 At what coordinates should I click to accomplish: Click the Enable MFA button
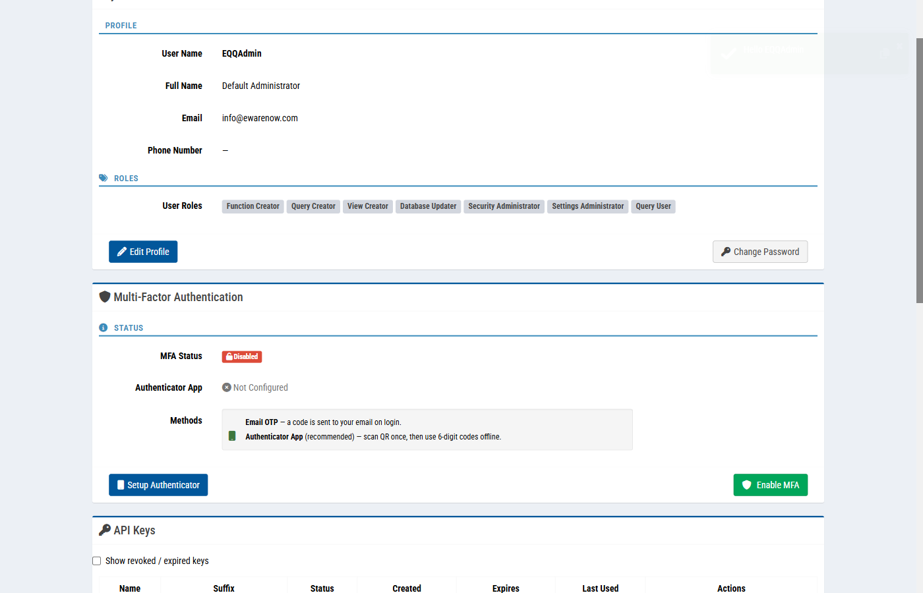770,484
